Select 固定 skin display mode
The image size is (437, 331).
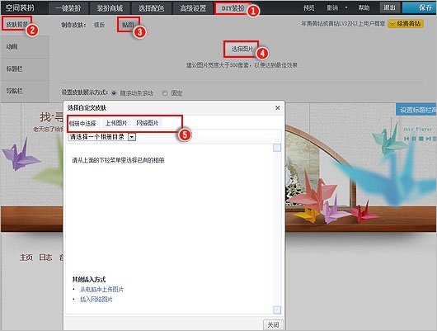(x=165, y=93)
